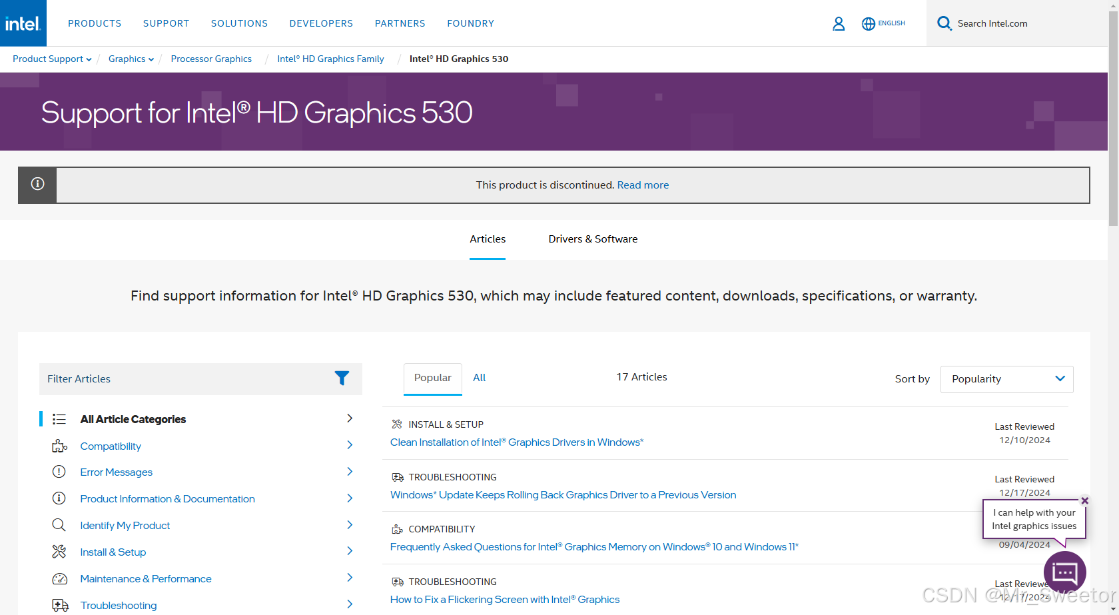
Task: Open How to Fix a Flickering Screen article
Action: click(x=505, y=600)
